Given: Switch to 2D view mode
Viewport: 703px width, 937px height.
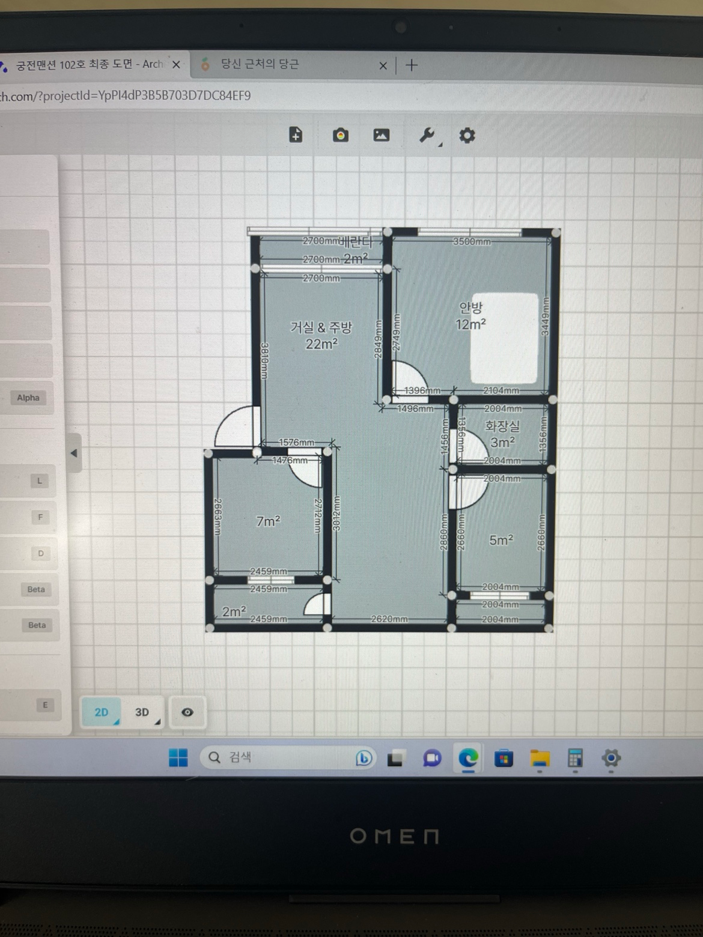Looking at the screenshot, I should pos(102,712).
